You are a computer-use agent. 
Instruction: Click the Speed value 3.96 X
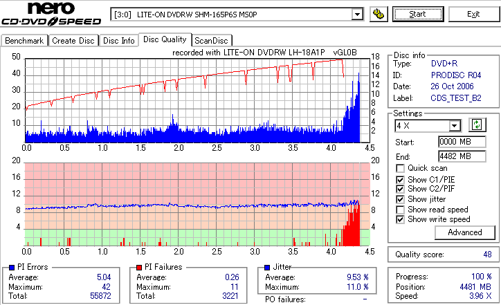[480, 296]
